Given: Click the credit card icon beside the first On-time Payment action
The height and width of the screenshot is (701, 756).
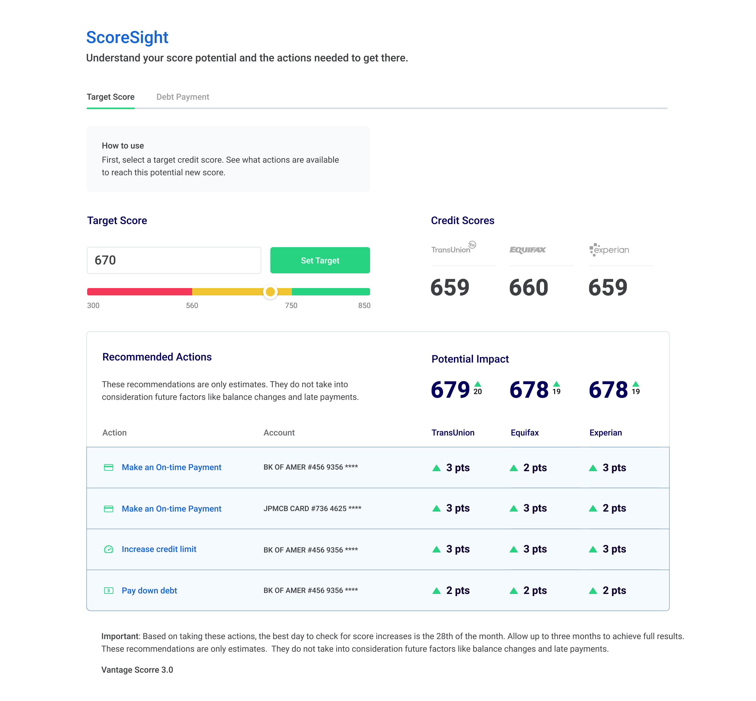Looking at the screenshot, I should 109,467.
